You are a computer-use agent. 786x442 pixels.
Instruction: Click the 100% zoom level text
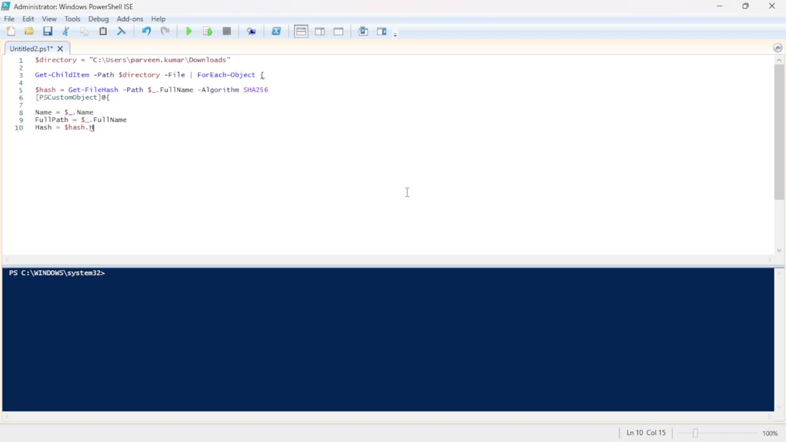770,433
